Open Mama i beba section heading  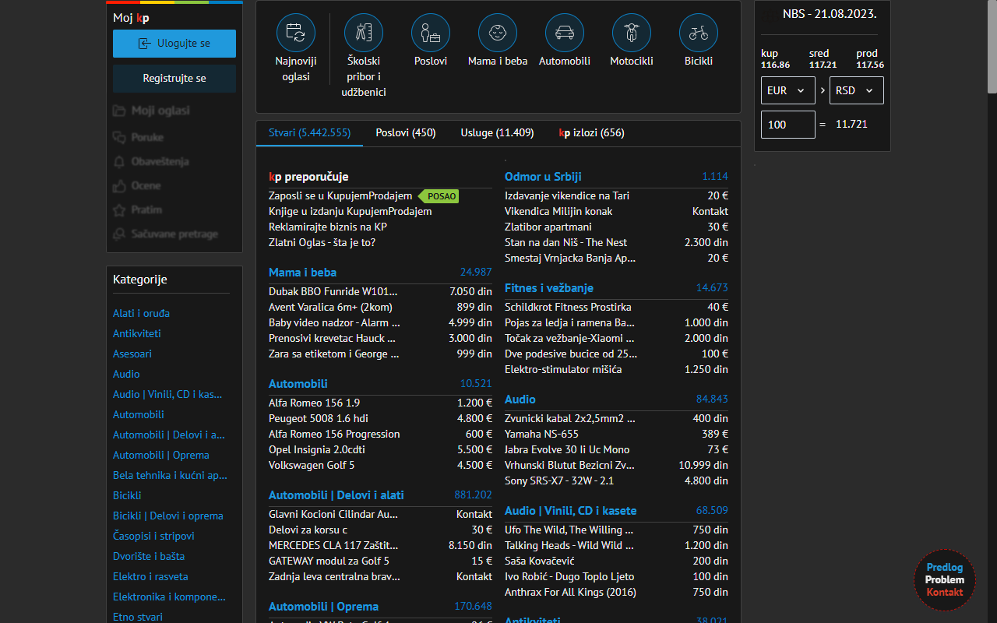pos(302,272)
